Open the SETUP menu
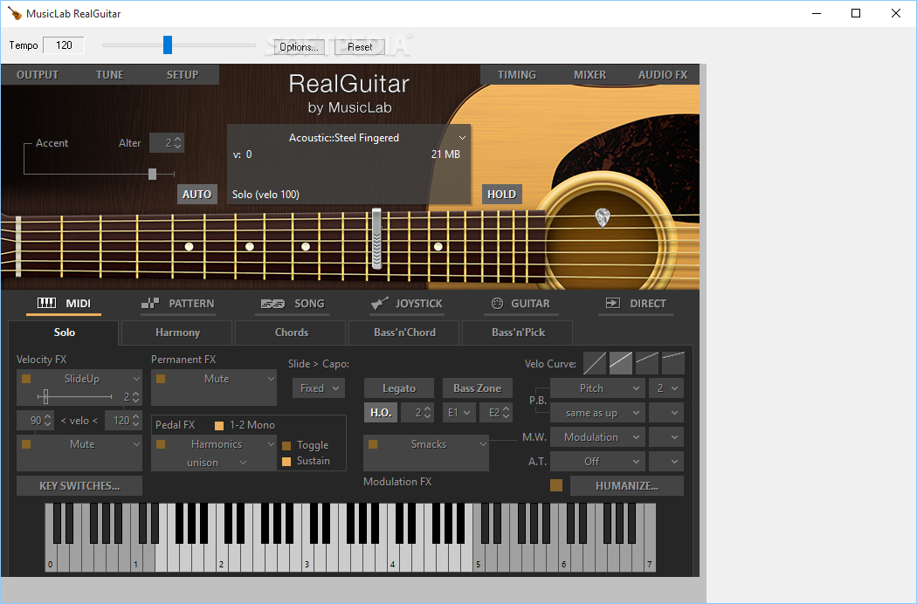917x604 pixels. click(x=183, y=75)
